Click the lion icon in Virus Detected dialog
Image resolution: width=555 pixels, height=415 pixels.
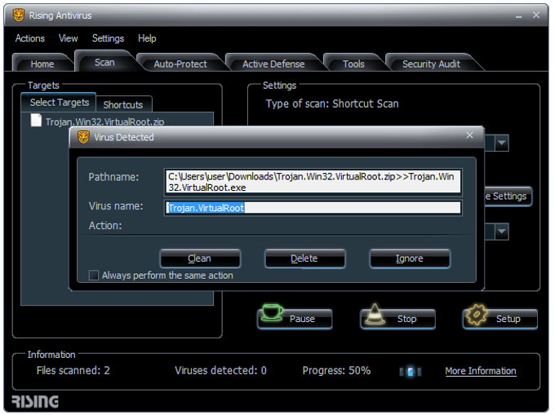coord(83,137)
